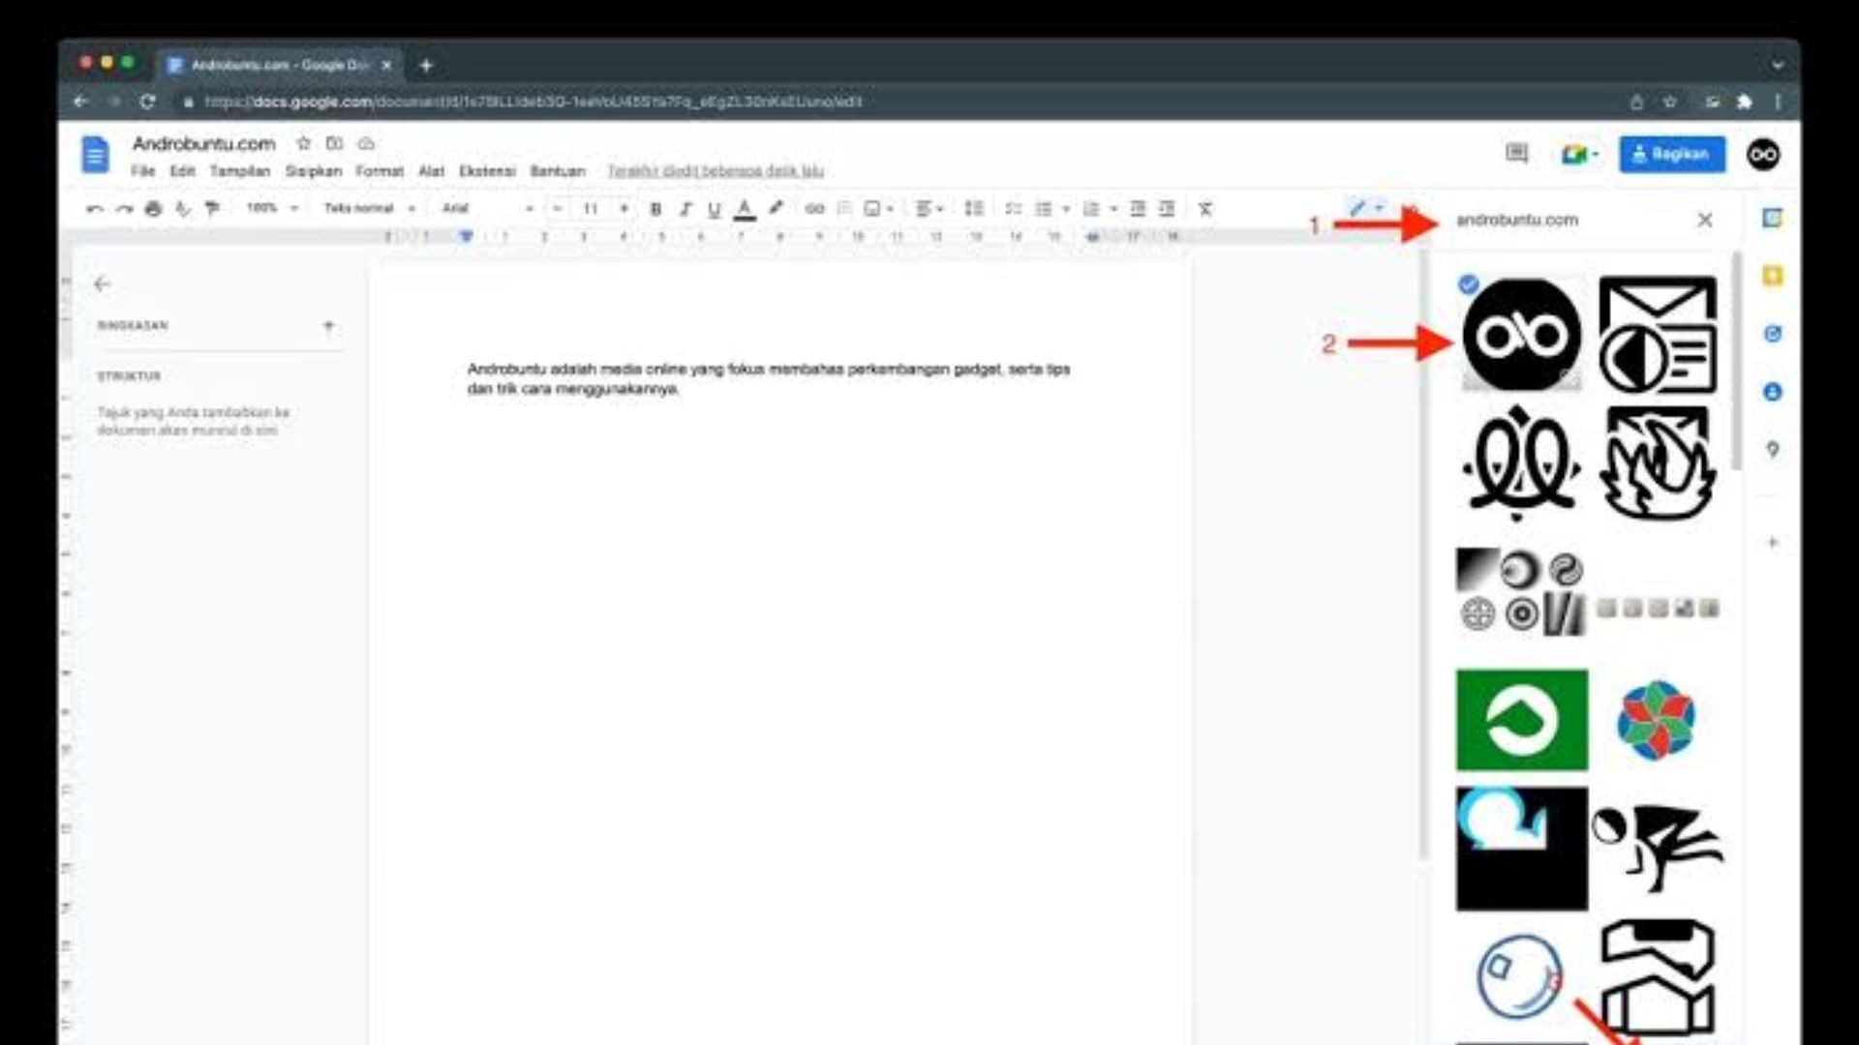Run spelling and grammar check

[182, 209]
